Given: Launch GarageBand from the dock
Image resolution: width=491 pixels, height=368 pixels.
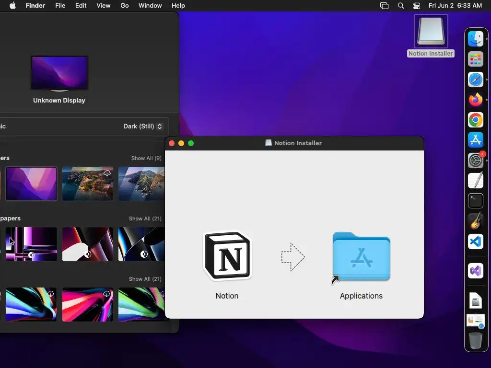Looking at the screenshot, I should pyautogui.click(x=475, y=221).
